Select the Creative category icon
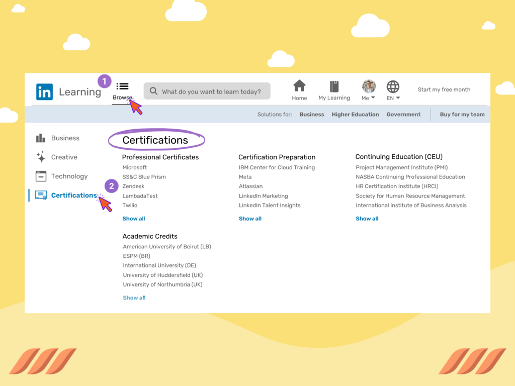Image resolution: width=515 pixels, height=386 pixels. (42, 157)
